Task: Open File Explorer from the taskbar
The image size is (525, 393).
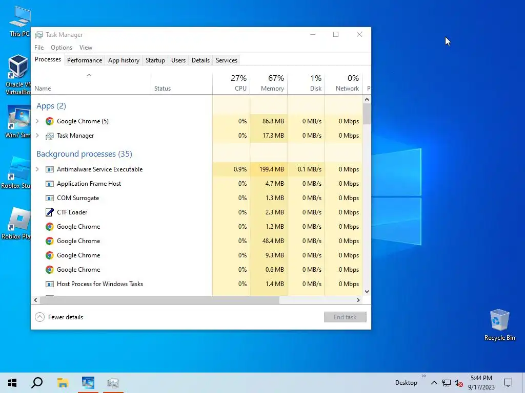Action: (63, 383)
